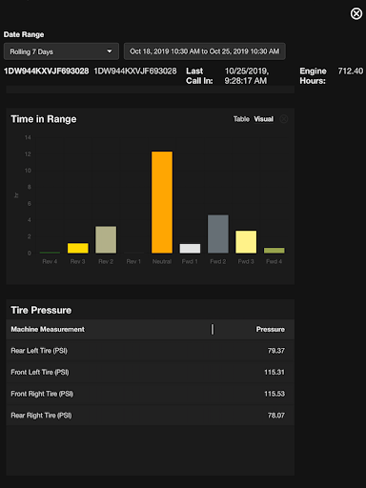Select the thin Rev 4 bar
This screenshot has width=366, height=488.
point(50,253)
